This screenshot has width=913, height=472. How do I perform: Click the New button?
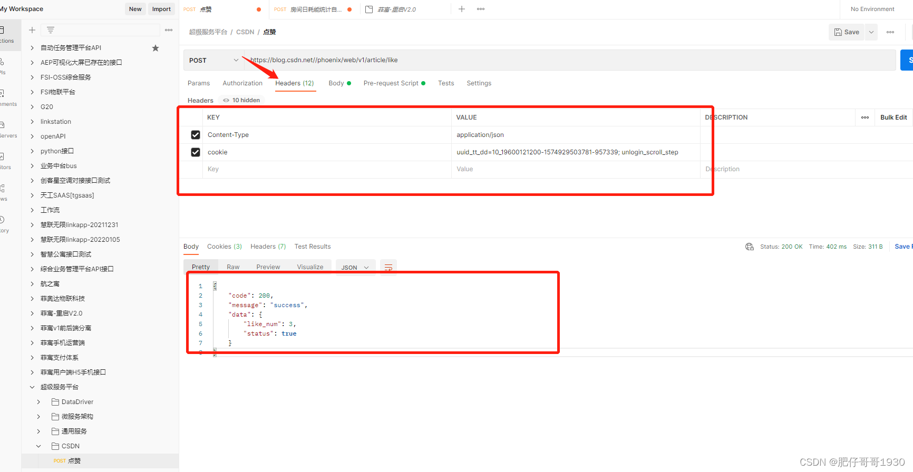pyautogui.click(x=135, y=9)
